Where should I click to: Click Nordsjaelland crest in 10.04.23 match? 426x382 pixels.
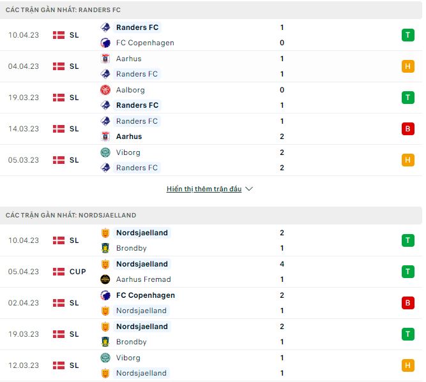[x=105, y=233]
